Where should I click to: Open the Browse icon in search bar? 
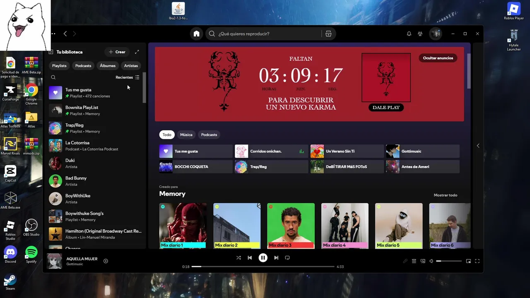click(328, 34)
